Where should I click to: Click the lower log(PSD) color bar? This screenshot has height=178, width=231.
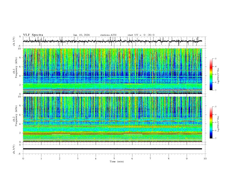(x=211, y=122)
